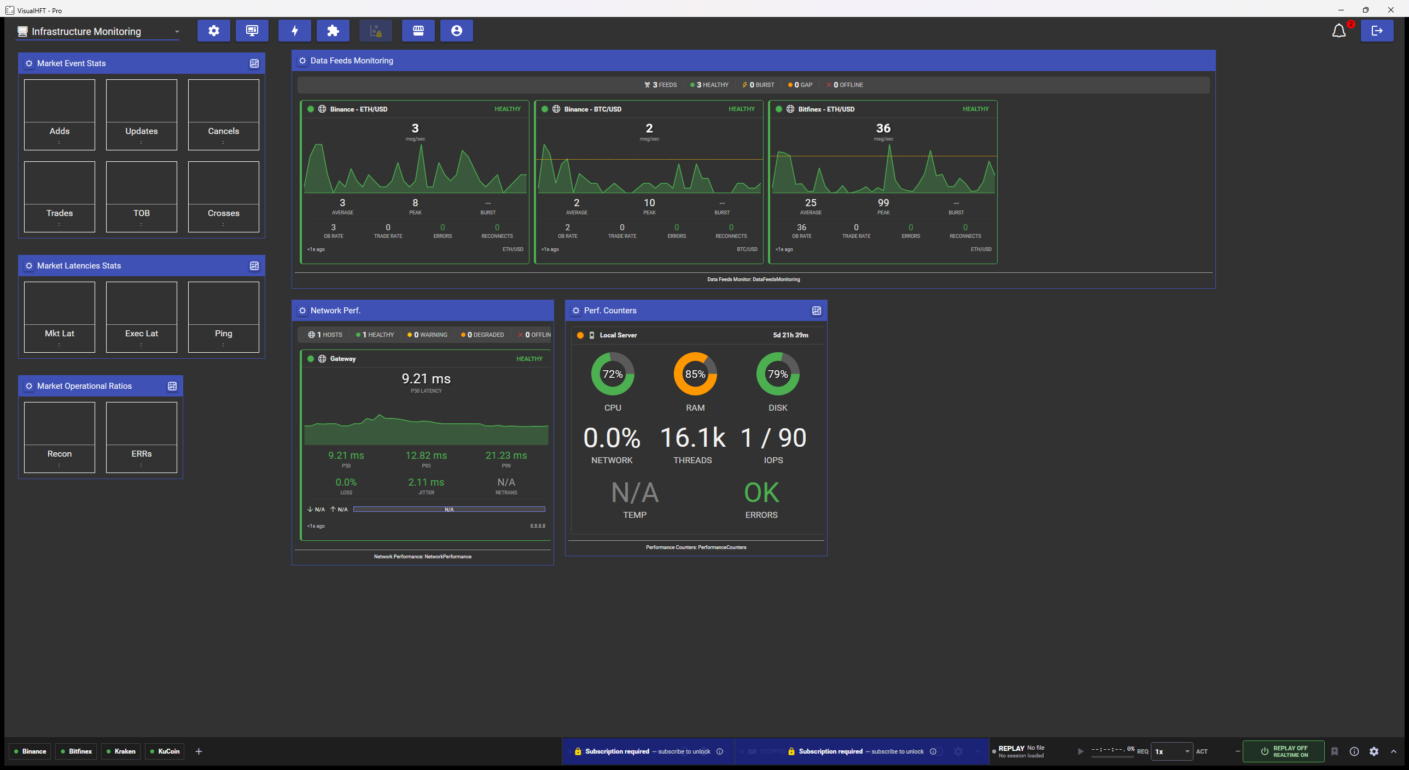Screen dimensions: 1409x770
Task: Click the DISK 79% donut gauge
Action: tap(778, 374)
